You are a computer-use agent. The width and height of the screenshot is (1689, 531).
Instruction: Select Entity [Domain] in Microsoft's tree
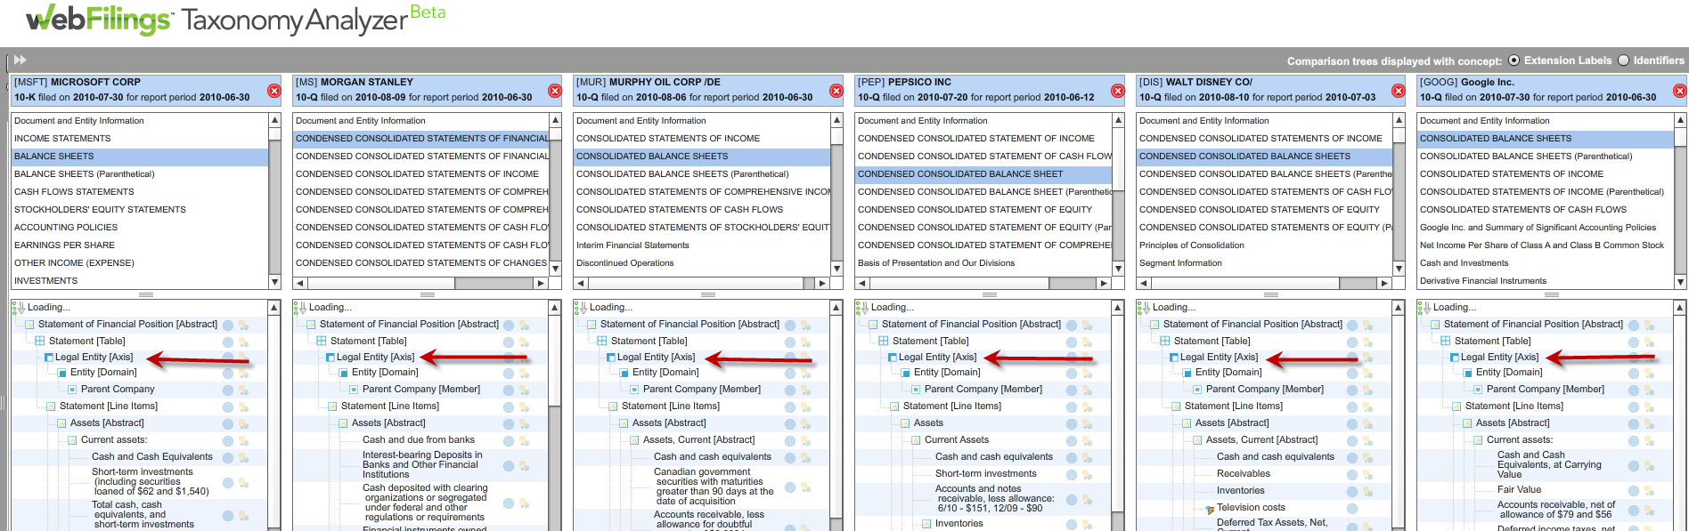click(103, 373)
